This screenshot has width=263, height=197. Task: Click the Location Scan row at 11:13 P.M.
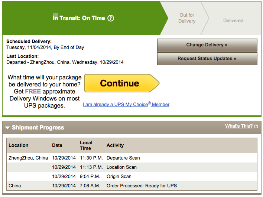tap(132, 167)
